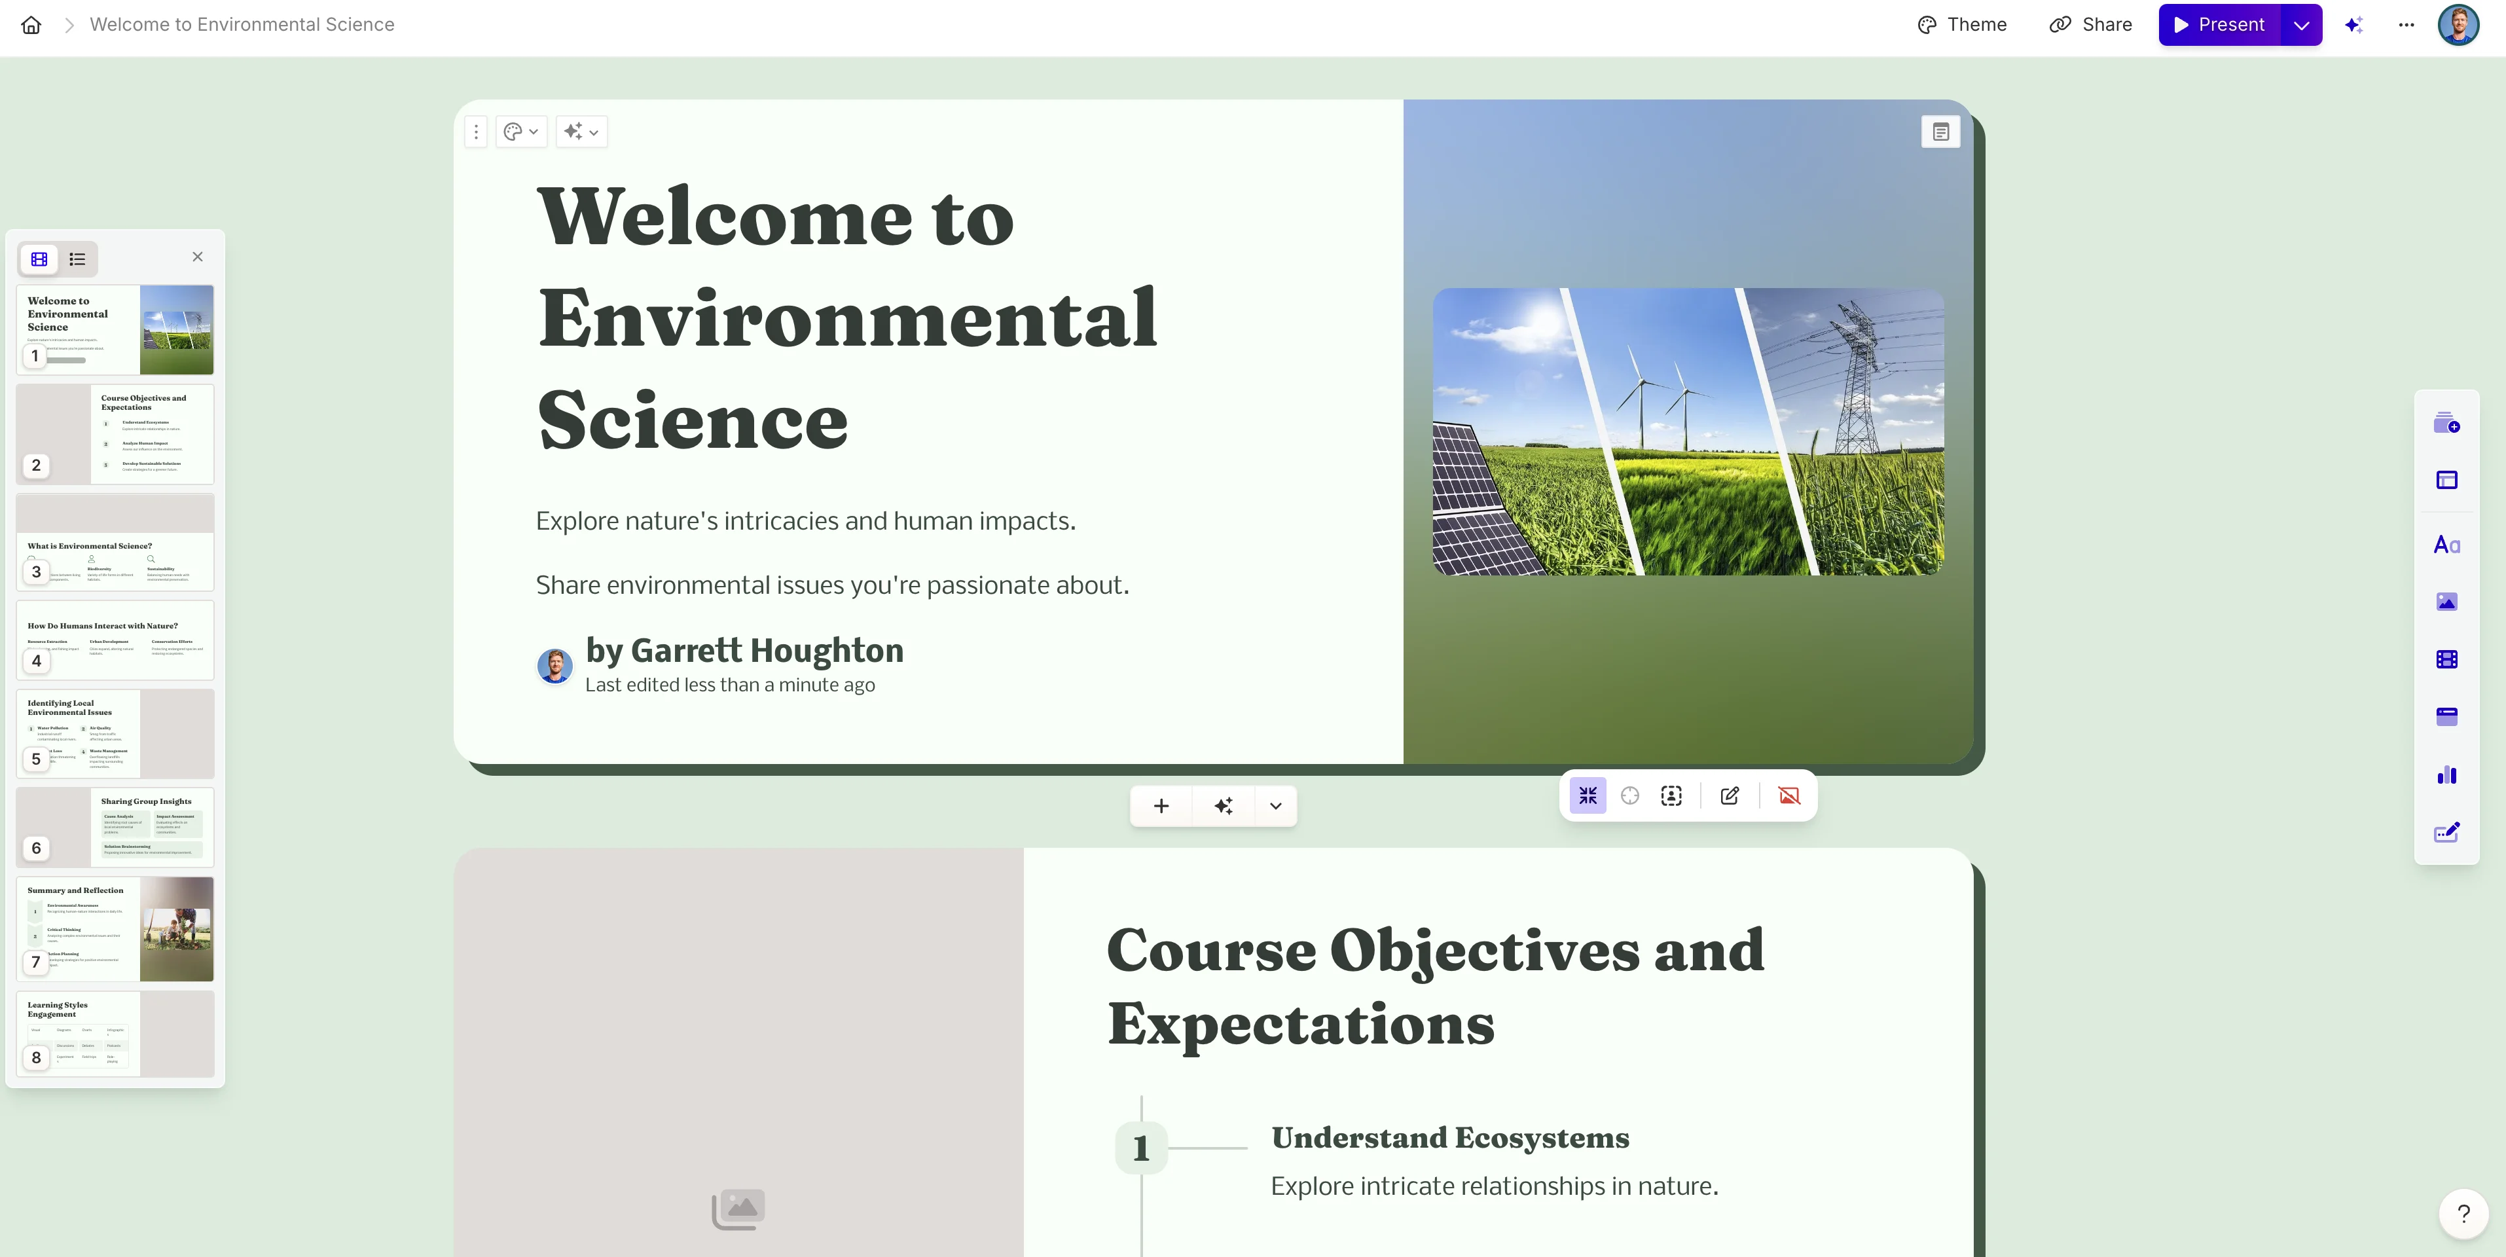Expand the add card options chevron
This screenshot has height=1257, width=2506.
[1275, 805]
